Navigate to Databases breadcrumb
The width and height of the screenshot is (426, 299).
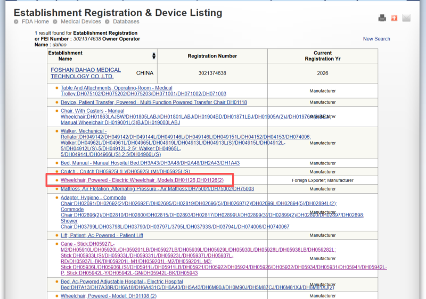[x=126, y=22]
